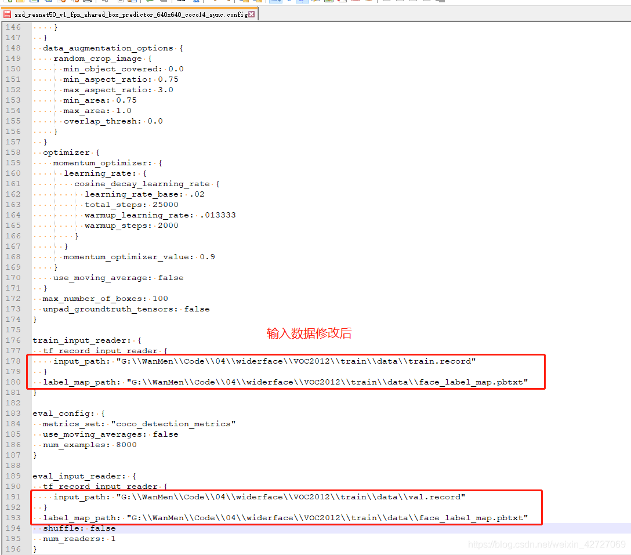Click the cosine_decay_learning_rate line
This screenshot has height=555, width=631.
[x=147, y=184]
